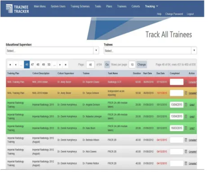Click Undo link for Dr. Angela Dickson
208x172 pixels.
coord(192,105)
